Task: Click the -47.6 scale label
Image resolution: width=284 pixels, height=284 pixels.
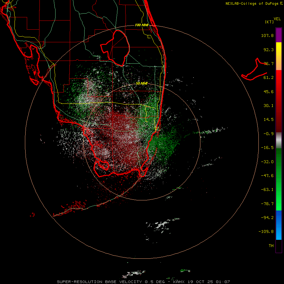Action: [x=267, y=176]
